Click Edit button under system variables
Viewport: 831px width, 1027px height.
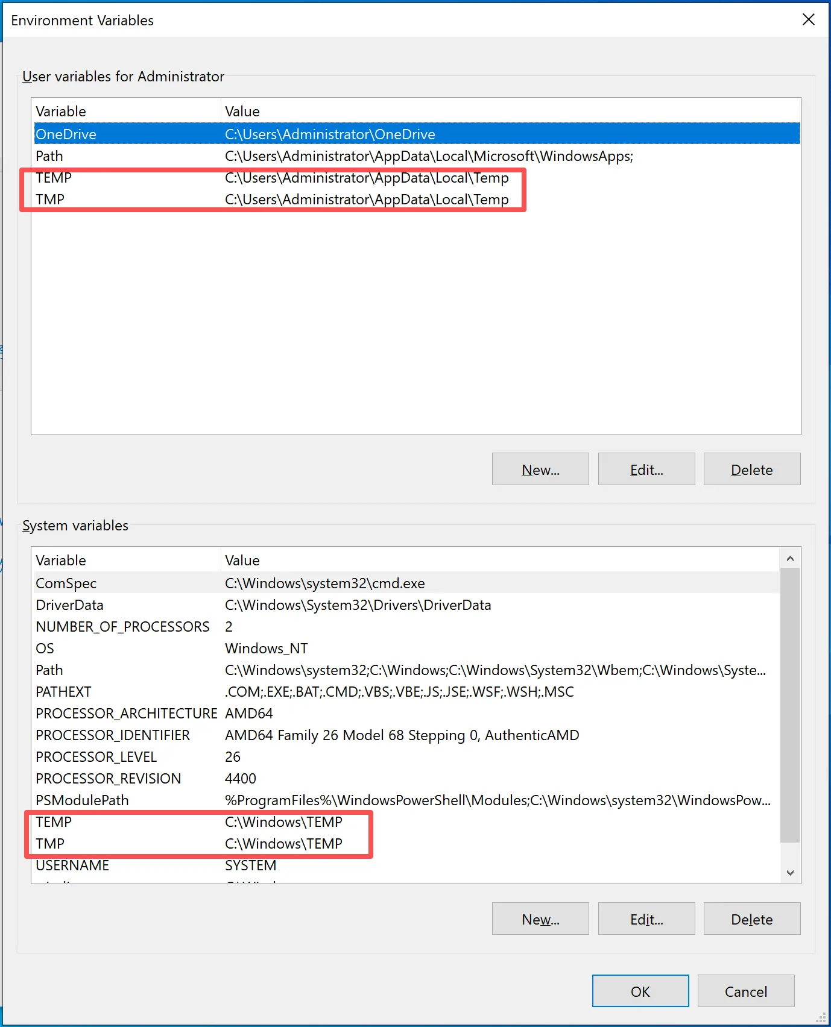pyautogui.click(x=646, y=919)
